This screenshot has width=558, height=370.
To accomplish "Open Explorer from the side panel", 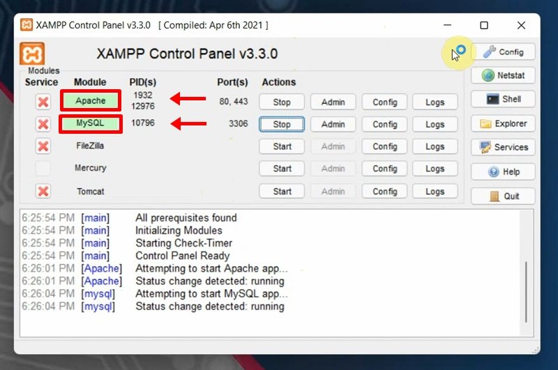I will click(x=503, y=123).
